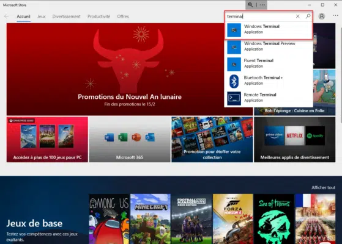Image resolution: width=342 pixels, height=244 pixels.
Task: Close the Microsoft Store window
Action: pyautogui.click(x=335, y=5)
